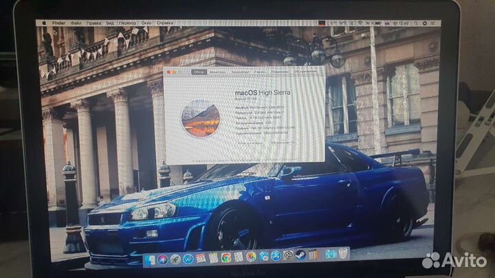Open the App Store icon in Dock
The width and height of the screenshot is (495, 278).
(276, 255)
